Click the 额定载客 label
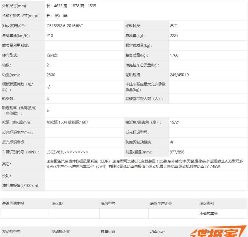Viewport: 248px width, 237px height. (x=19, y=110)
